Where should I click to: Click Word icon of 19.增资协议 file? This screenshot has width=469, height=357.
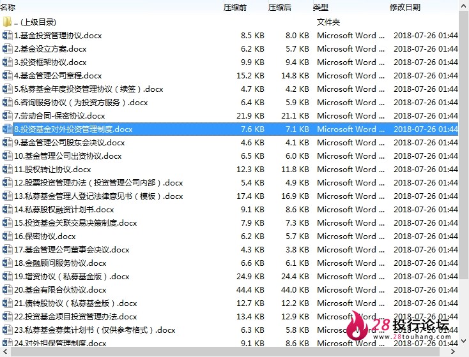pos(7,276)
